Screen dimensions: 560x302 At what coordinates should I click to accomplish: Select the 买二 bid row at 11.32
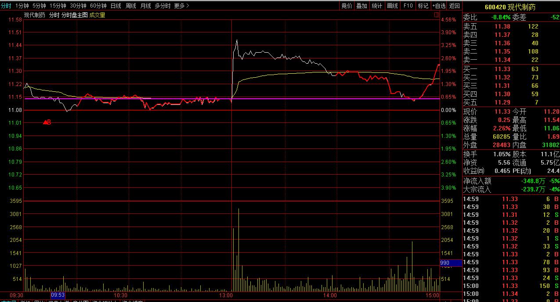point(511,77)
